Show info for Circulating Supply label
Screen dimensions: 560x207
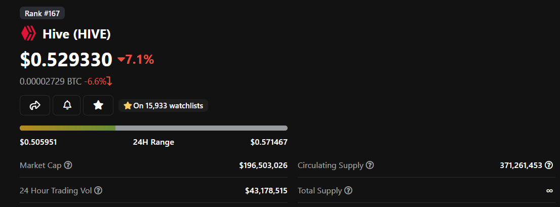pos(370,165)
